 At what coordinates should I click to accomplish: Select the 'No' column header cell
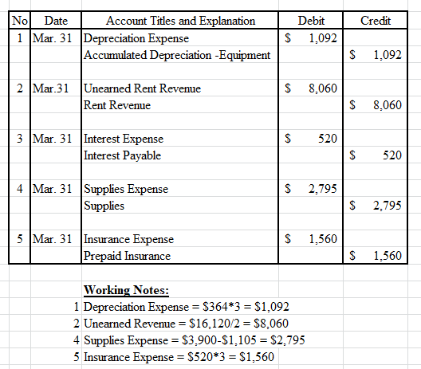tap(20, 21)
